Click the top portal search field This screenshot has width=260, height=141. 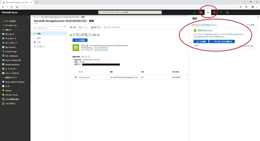pyautogui.click(x=130, y=12)
